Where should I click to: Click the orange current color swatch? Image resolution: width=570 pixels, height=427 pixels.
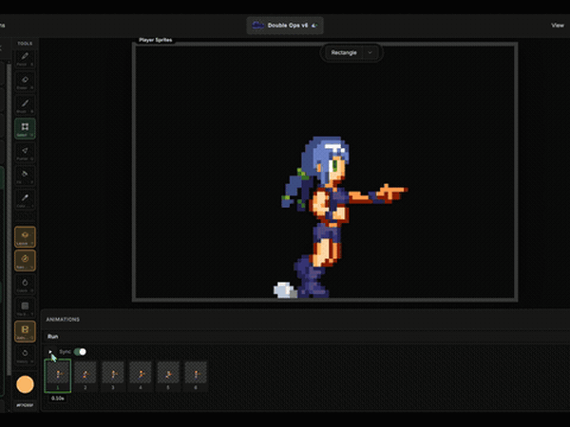[25, 384]
